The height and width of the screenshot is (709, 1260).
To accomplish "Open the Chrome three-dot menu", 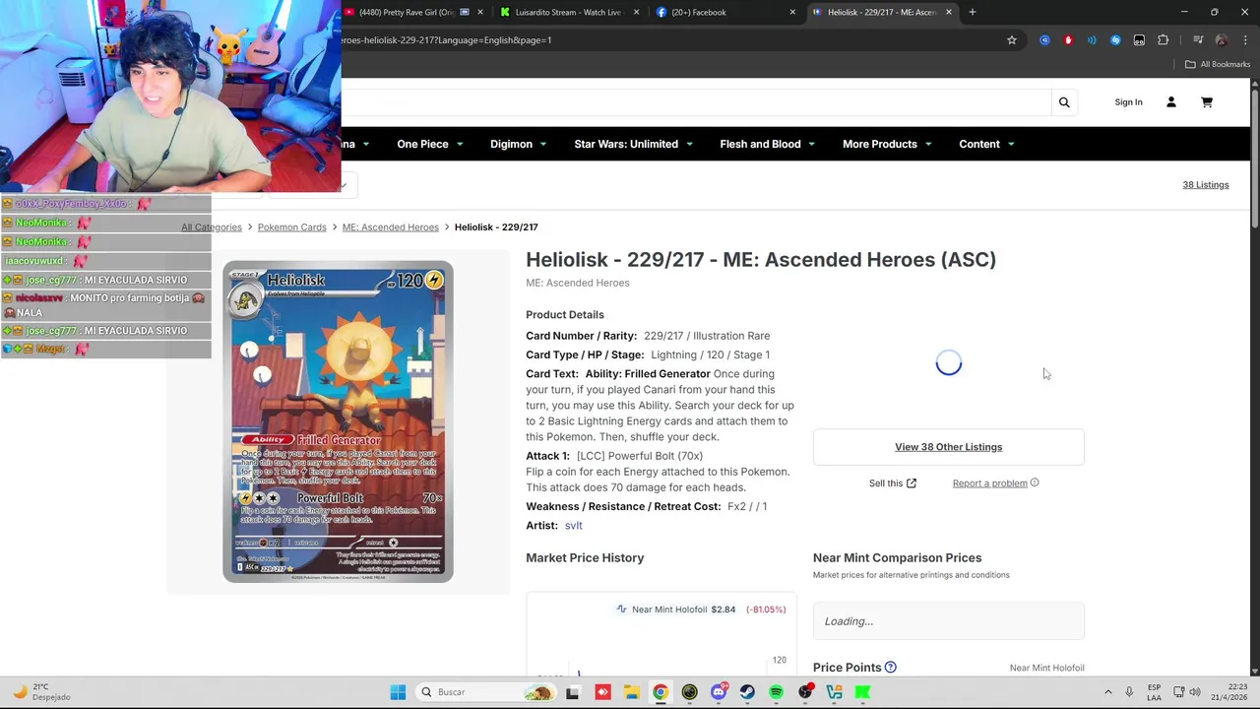I will [x=1244, y=40].
